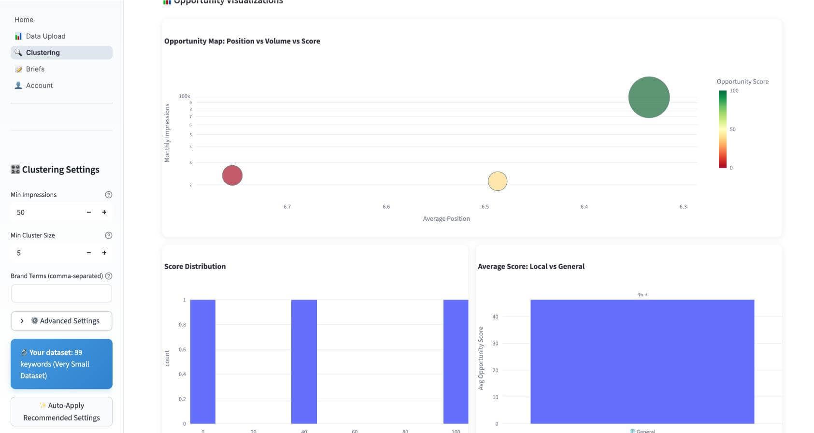Decrease Min Impressions with minus button
This screenshot has width=814, height=433.
point(89,212)
